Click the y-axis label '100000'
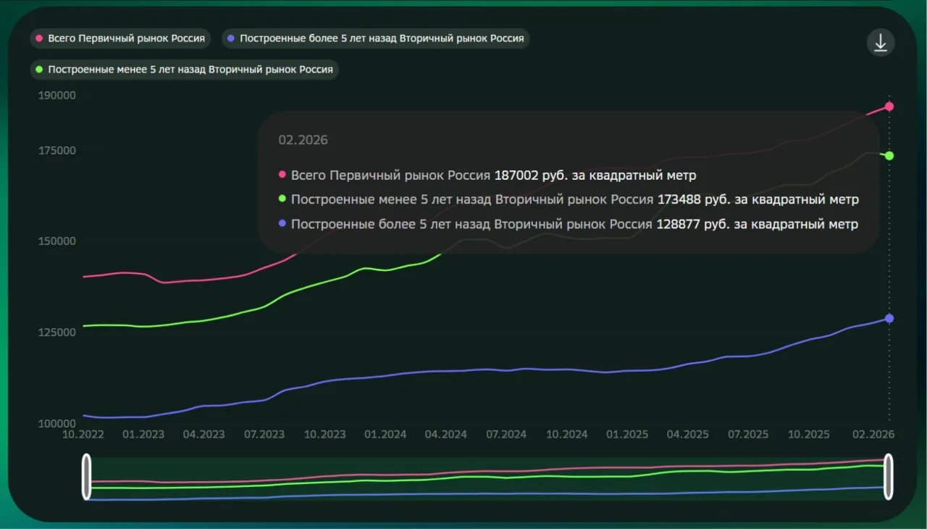Screen dimensions: 927x529 tap(57, 423)
